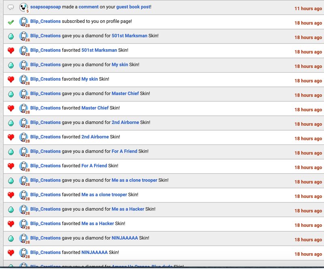
Task: Open 'Master Chief' link in favorited row
Action: [95, 108]
